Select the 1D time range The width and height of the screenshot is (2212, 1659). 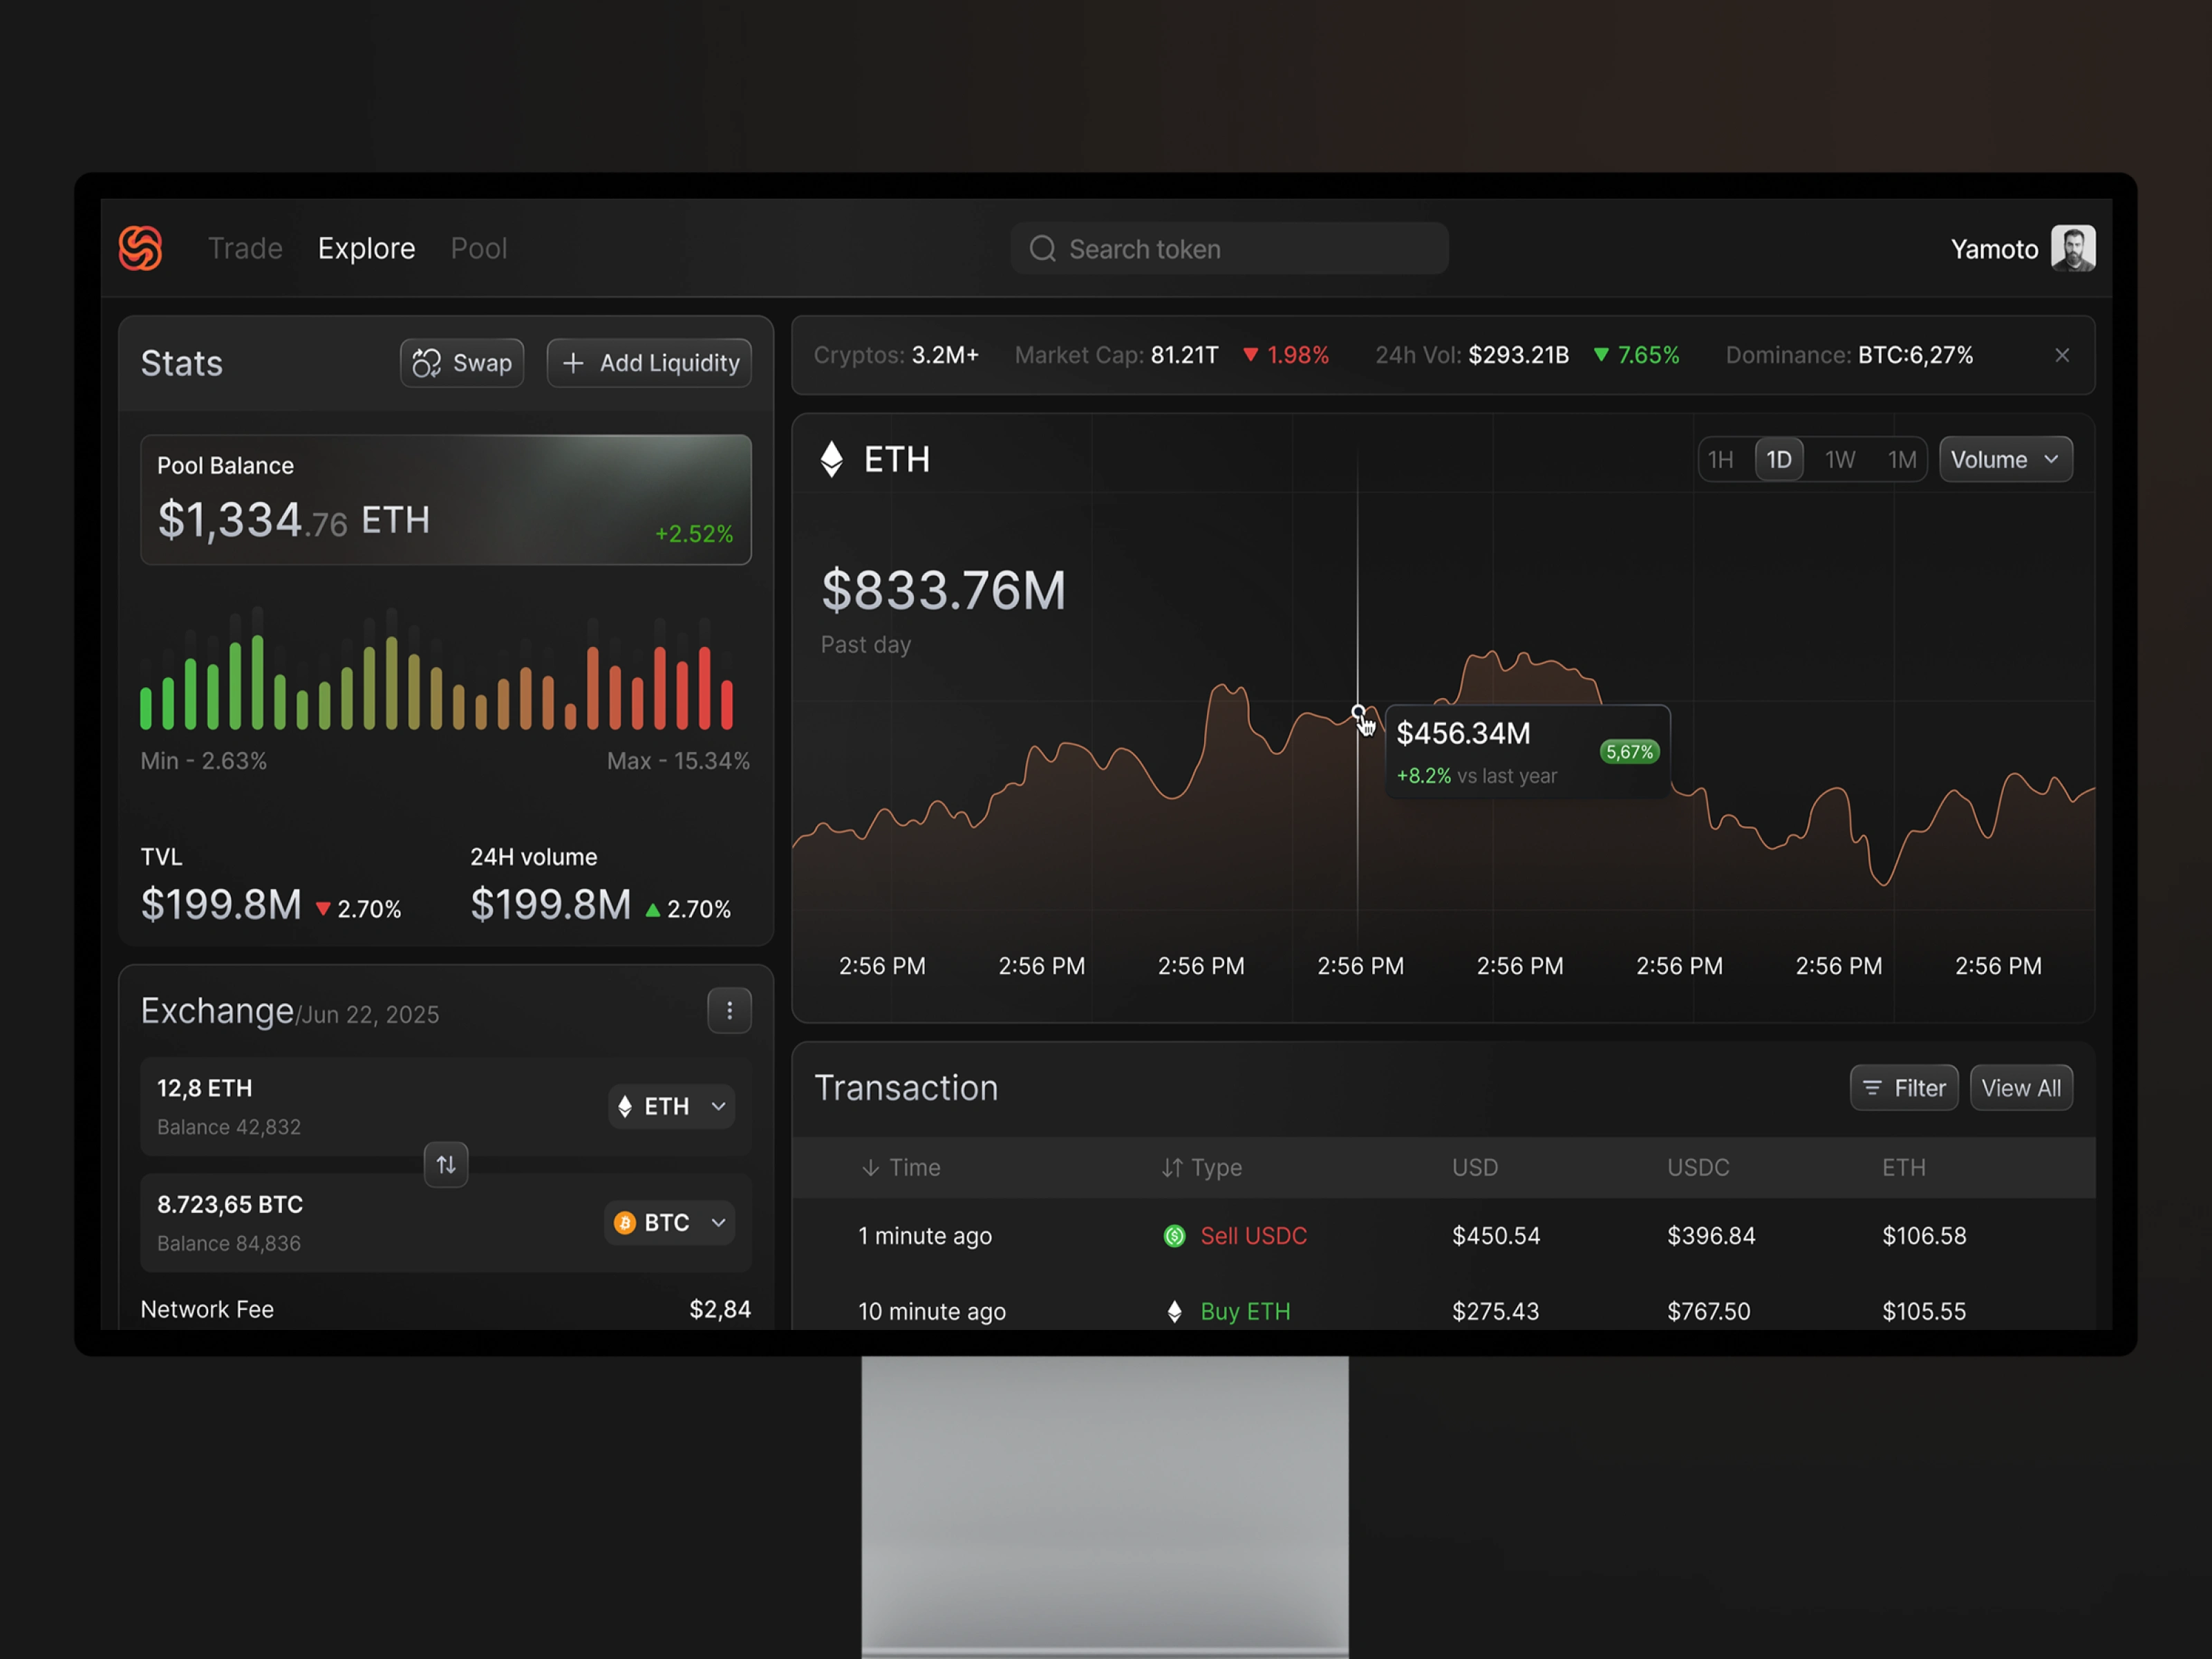pos(1779,460)
